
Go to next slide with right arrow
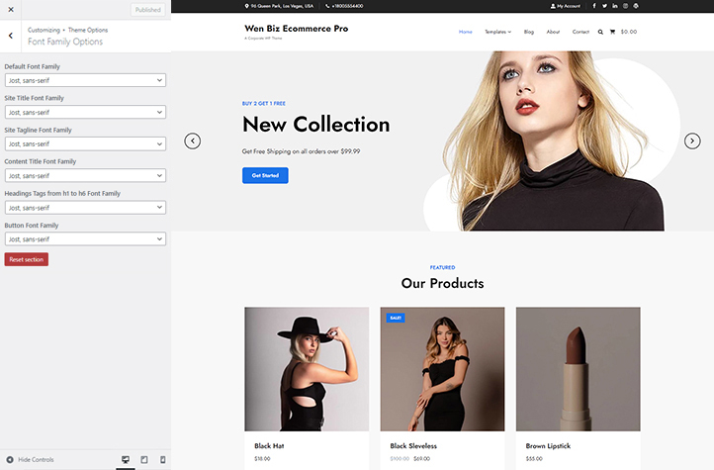tap(692, 141)
